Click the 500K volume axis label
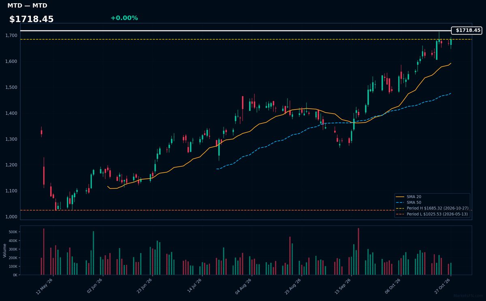This screenshot has height=301, width=486. click(13, 232)
